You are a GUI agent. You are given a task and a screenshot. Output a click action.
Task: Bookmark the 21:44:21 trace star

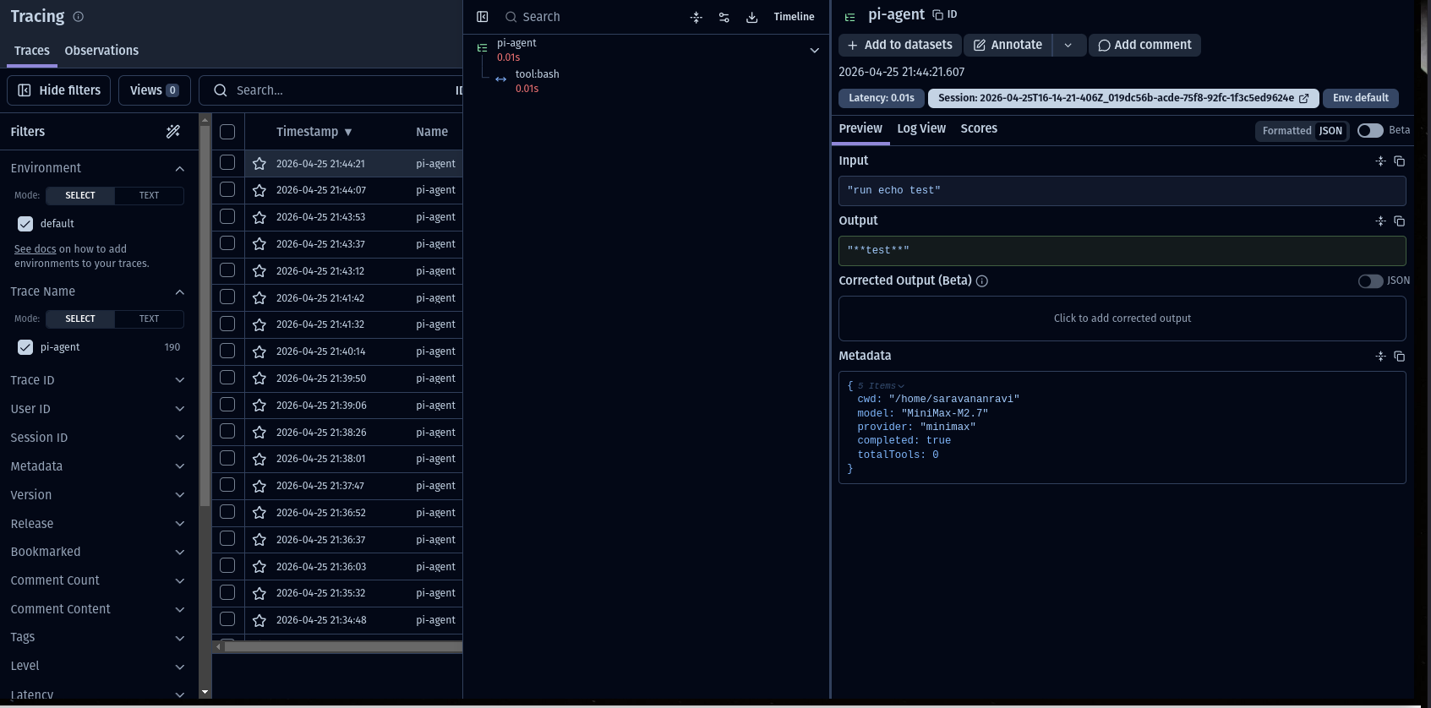click(259, 164)
